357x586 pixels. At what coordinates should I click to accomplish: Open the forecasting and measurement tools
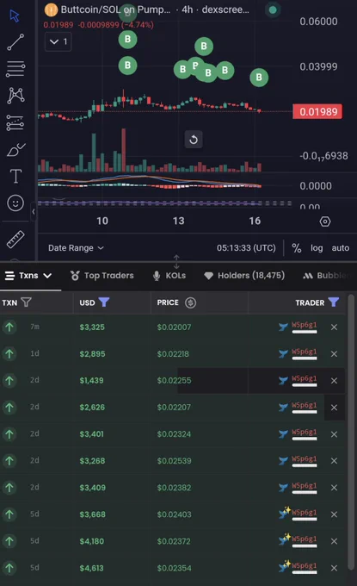click(15, 122)
